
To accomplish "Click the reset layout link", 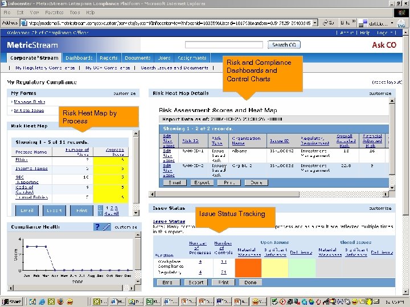I will [387, 82].
